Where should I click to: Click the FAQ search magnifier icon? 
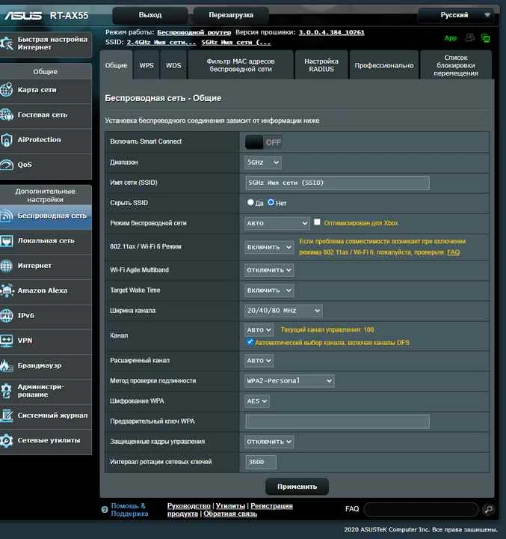coord(489,509)
